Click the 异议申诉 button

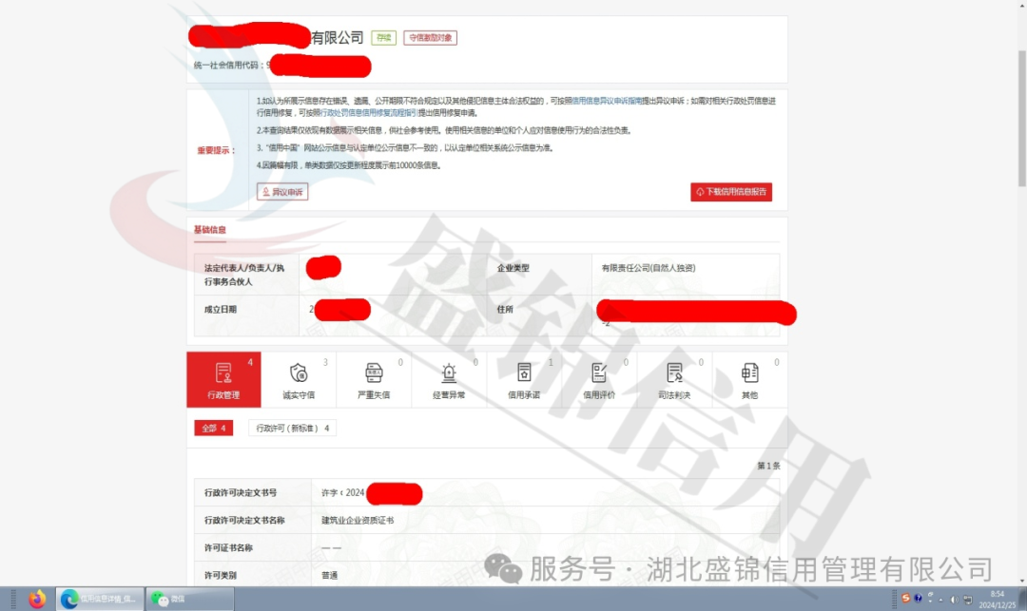(282, 192)
